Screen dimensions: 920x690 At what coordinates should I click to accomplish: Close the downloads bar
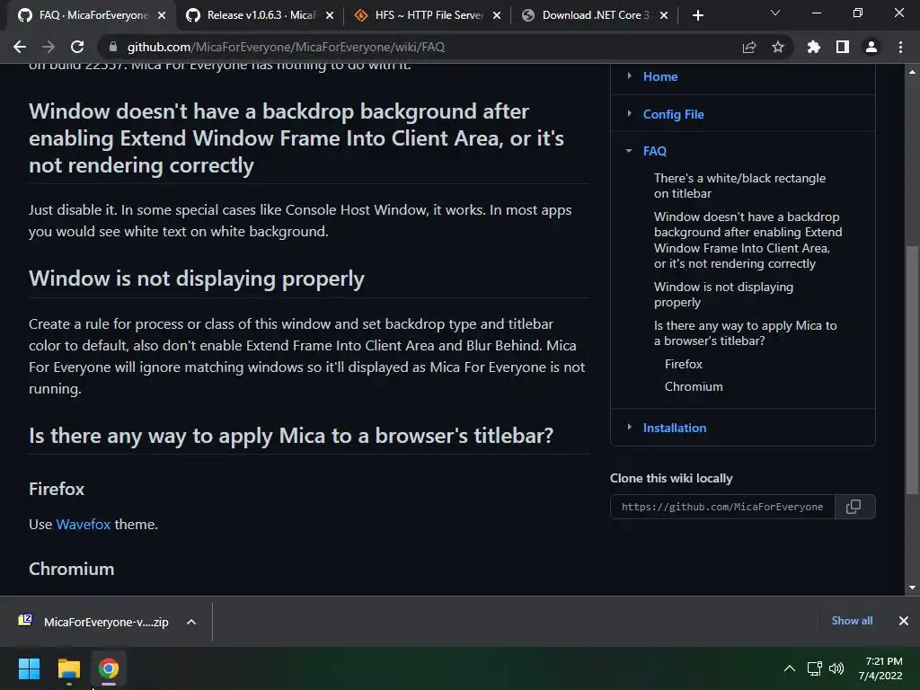tap(904, 620)
